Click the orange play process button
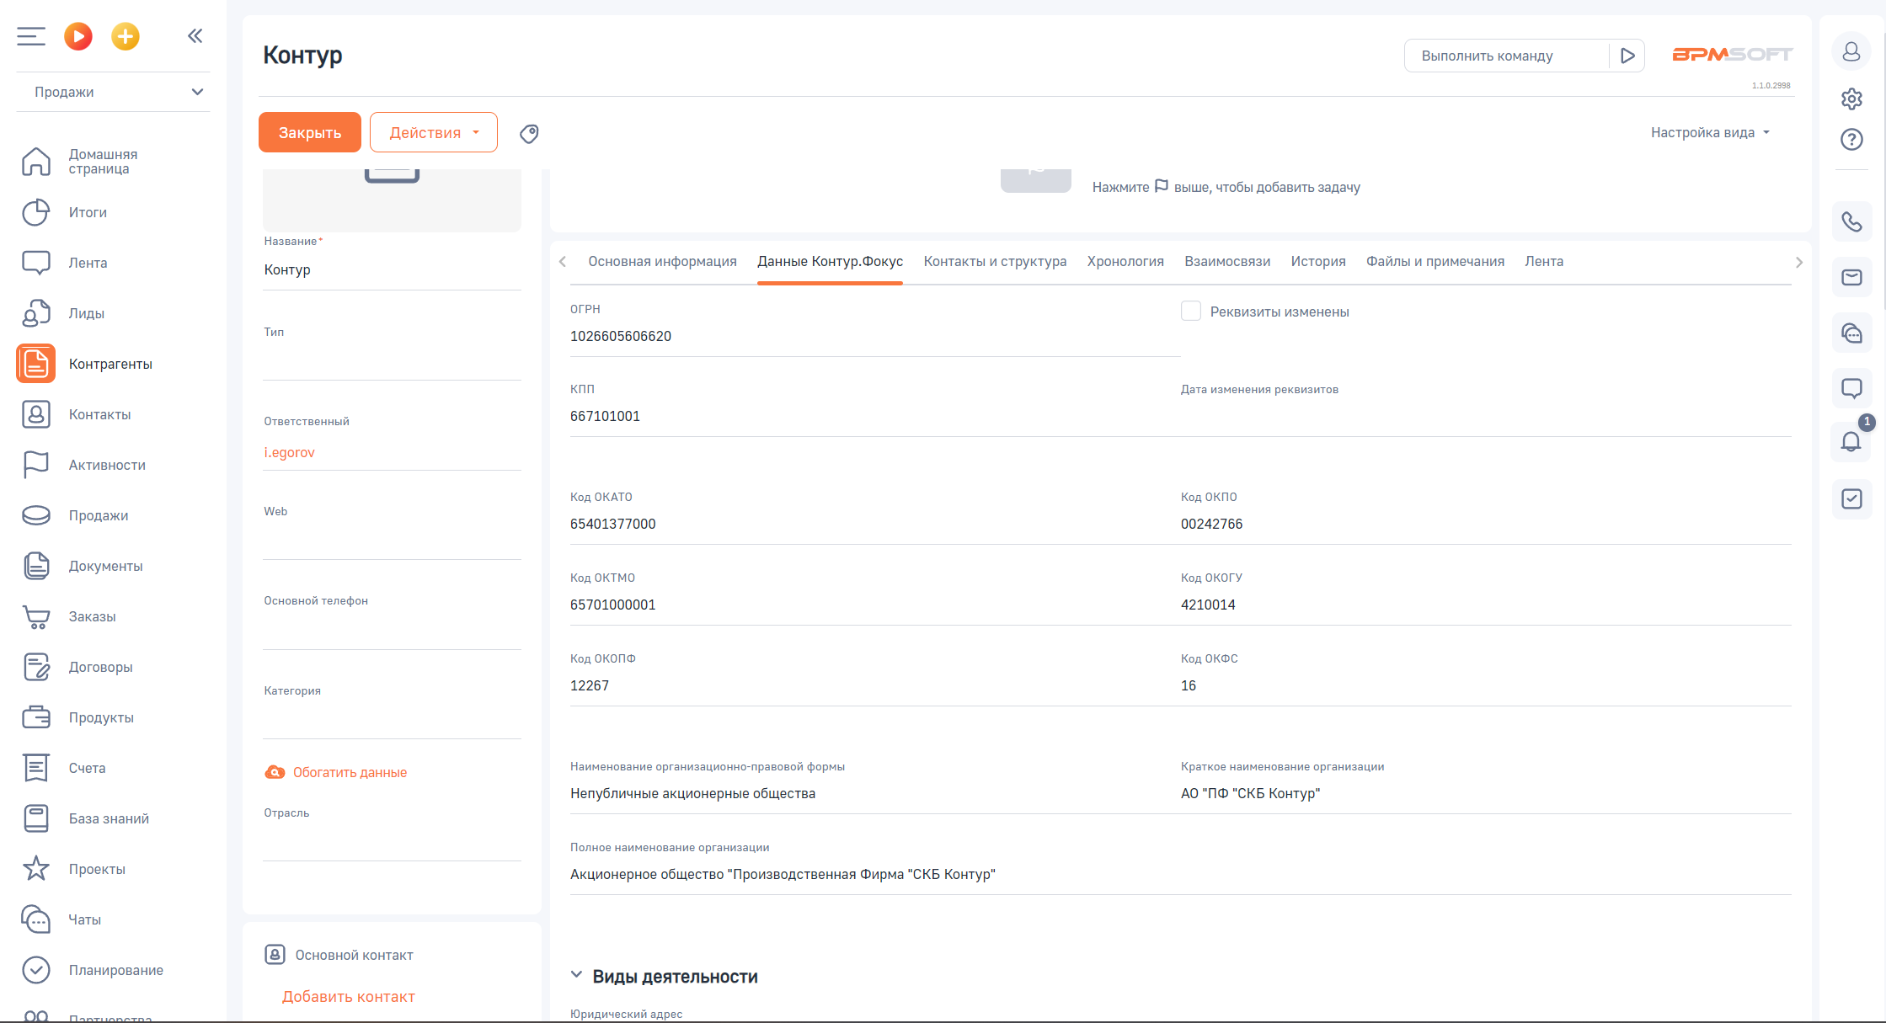This screenshot has height=1023, width=1886. [78, 36]
